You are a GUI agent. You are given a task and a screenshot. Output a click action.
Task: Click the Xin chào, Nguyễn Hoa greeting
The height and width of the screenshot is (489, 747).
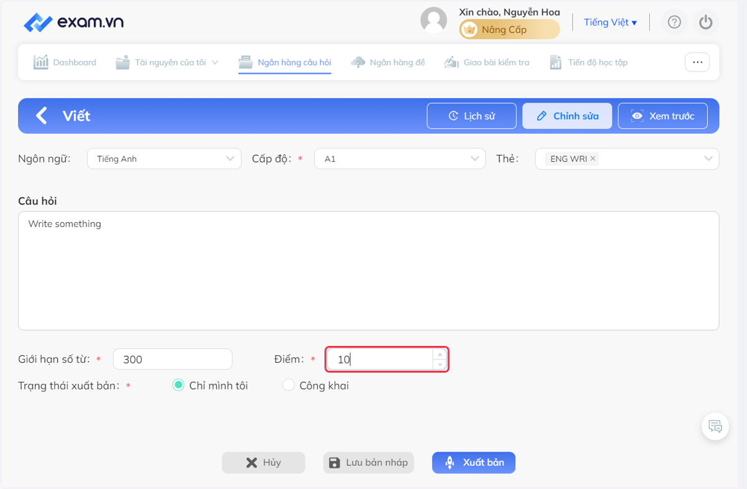(509, 12)
